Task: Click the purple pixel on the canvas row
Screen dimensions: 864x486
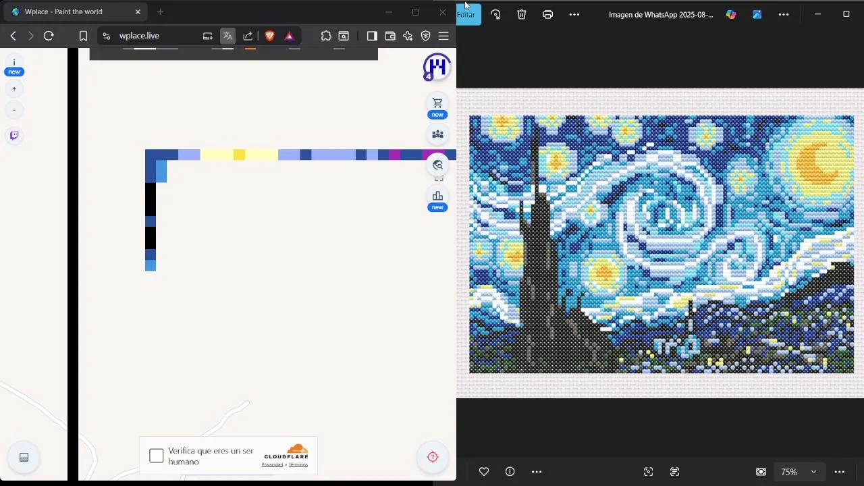Action: click(394, 155)
